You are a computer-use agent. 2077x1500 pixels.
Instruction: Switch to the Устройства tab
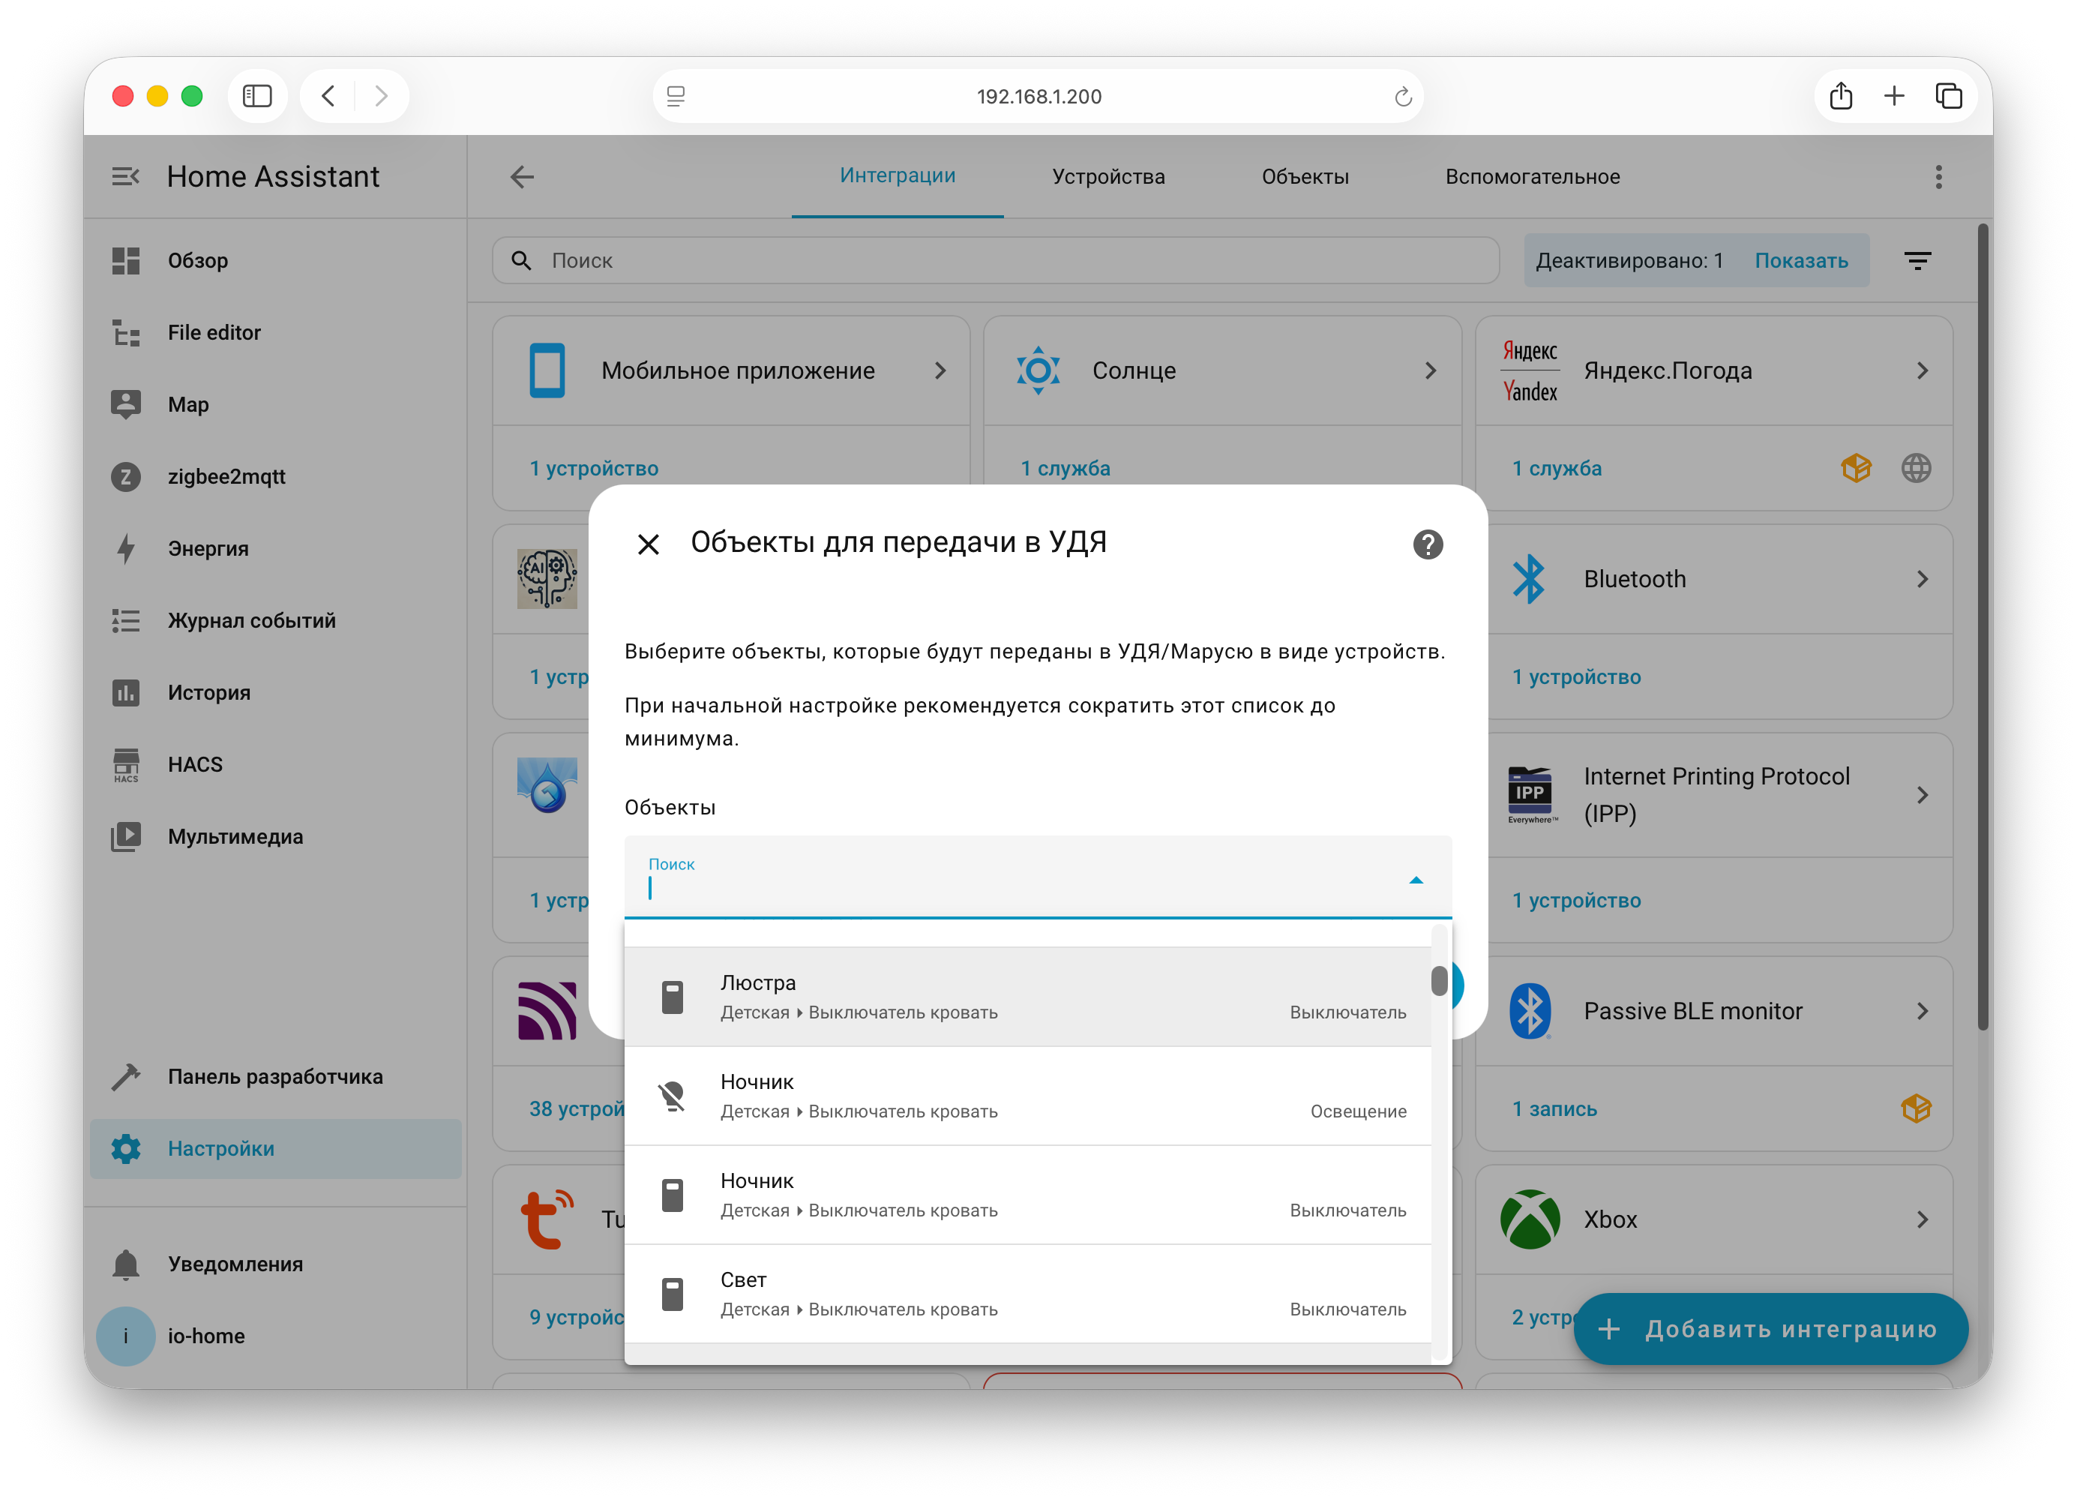[x=1108, y=177]
